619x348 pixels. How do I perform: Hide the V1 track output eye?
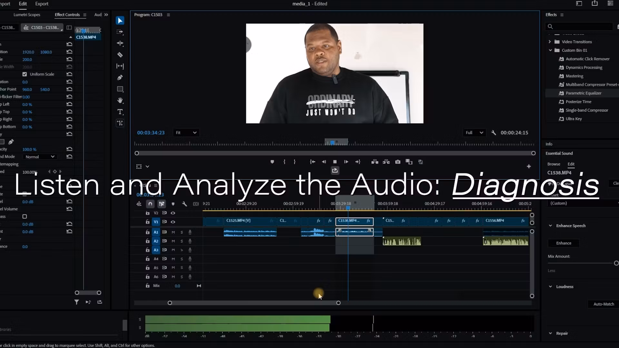[173, 222]
